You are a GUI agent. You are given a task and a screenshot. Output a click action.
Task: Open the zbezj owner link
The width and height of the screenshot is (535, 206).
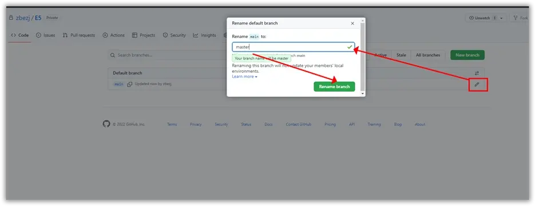pos(23,18)
